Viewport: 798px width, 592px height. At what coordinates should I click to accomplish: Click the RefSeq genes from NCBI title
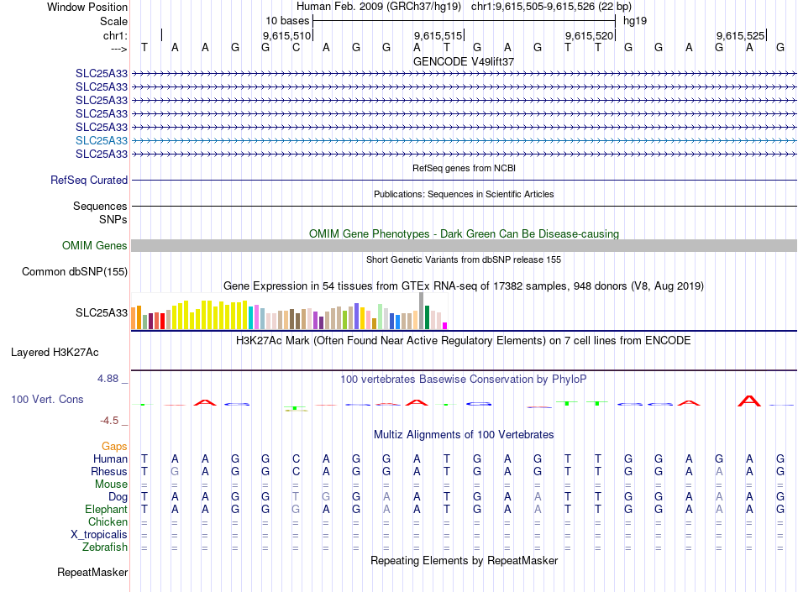(465, 168)
